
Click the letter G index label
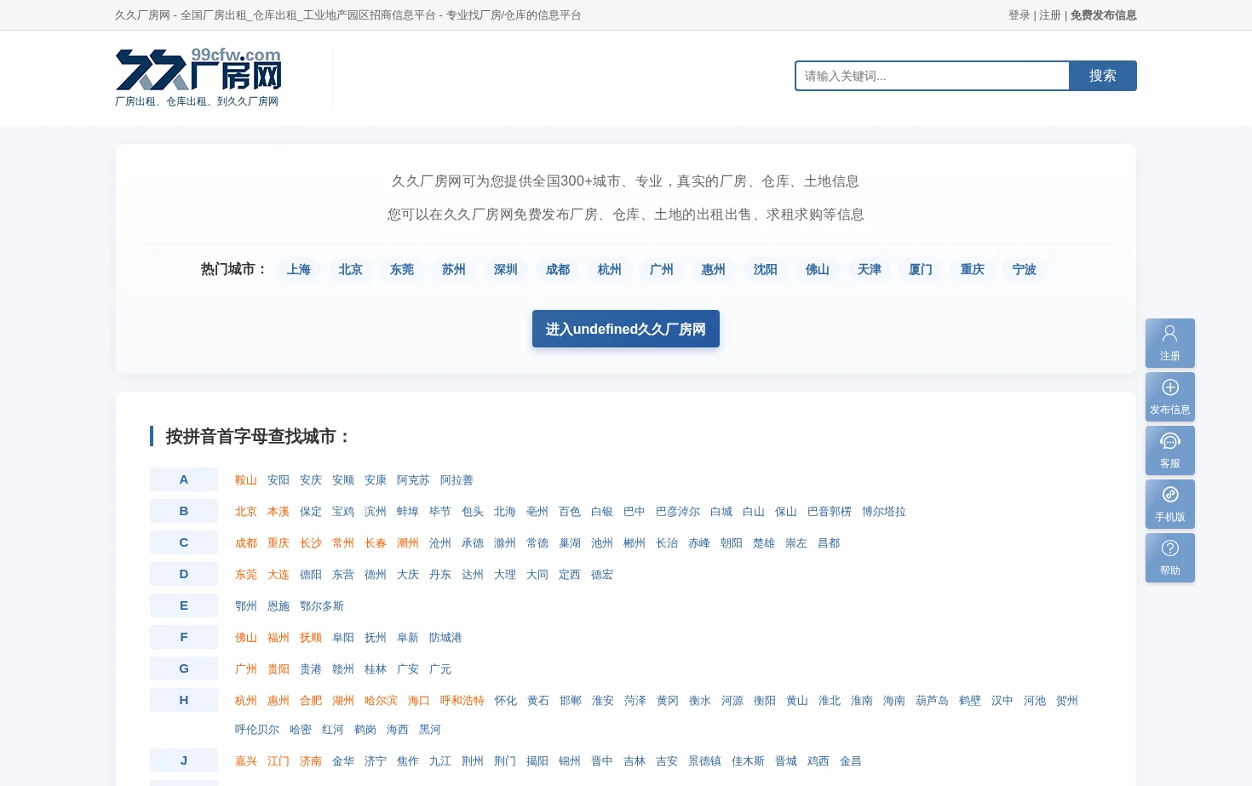(x=184, y=668)
